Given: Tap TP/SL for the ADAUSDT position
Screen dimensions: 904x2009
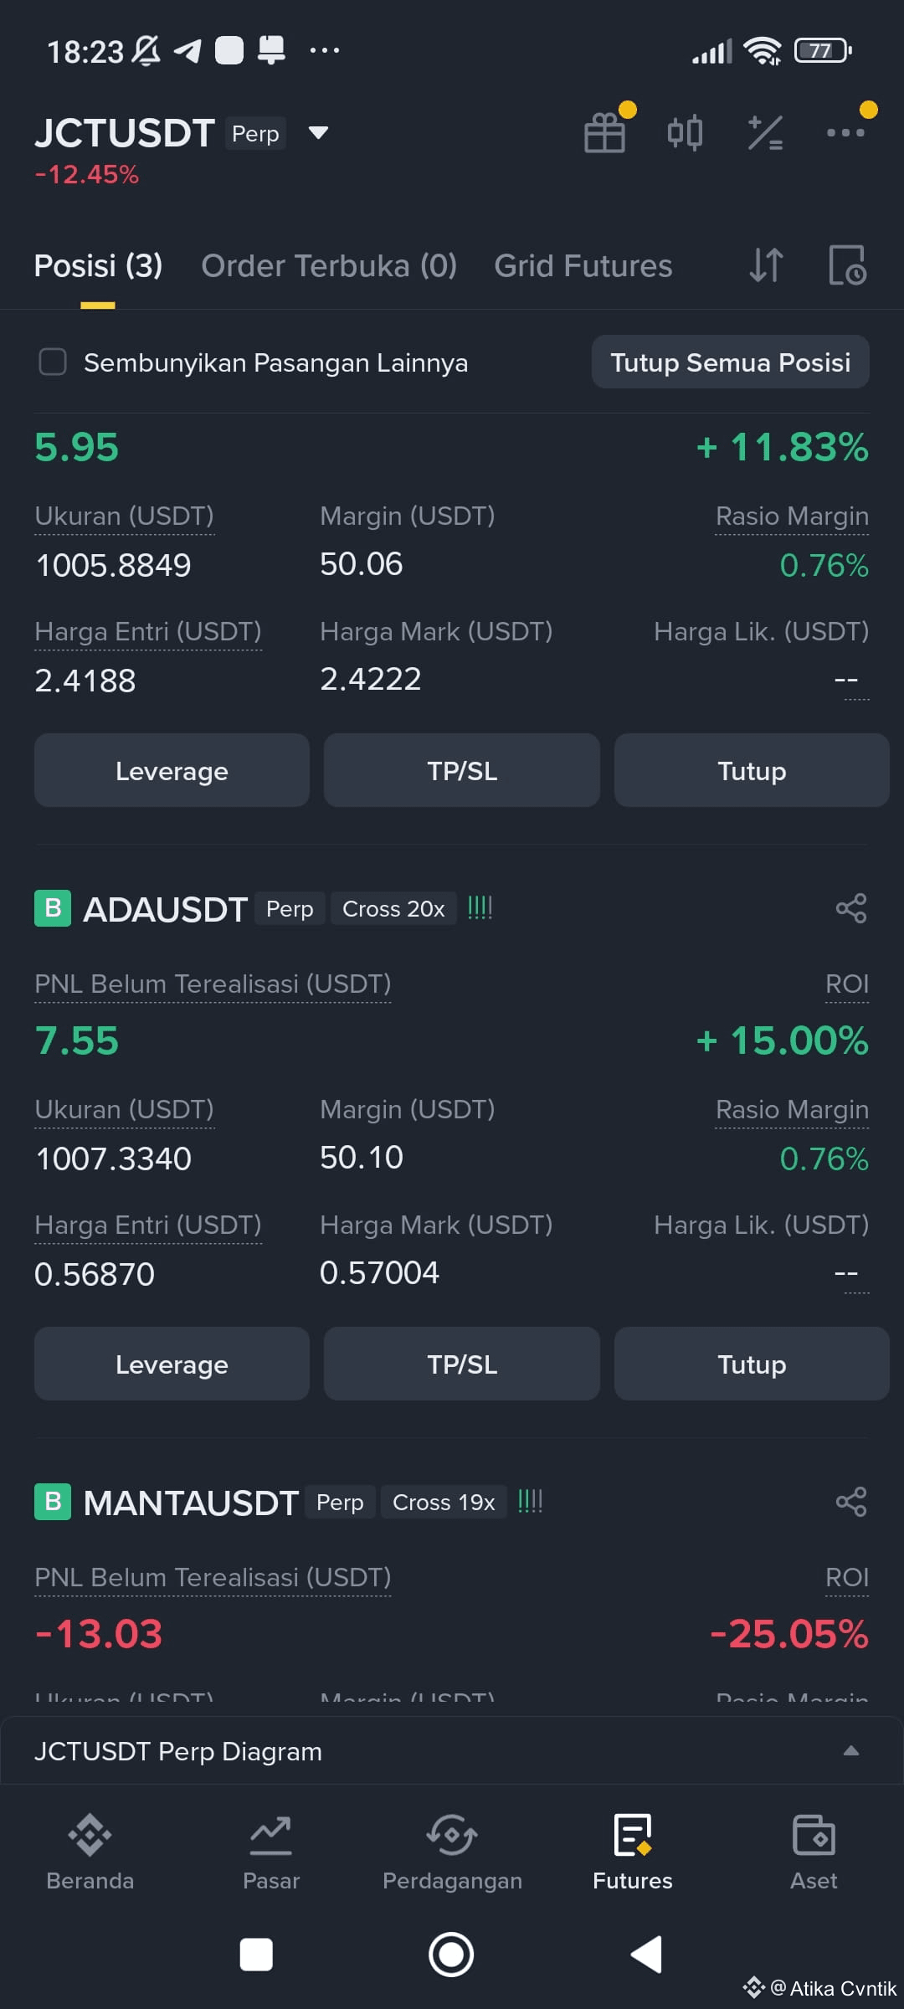Looking at the screenshot, I should pyautogui.click(x=462, y=1364).
